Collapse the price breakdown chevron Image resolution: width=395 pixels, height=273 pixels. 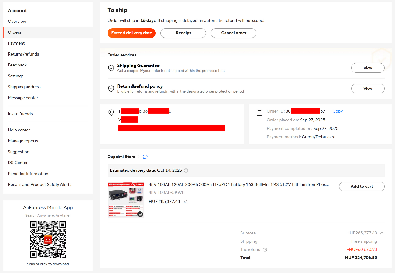pos(382,233)
